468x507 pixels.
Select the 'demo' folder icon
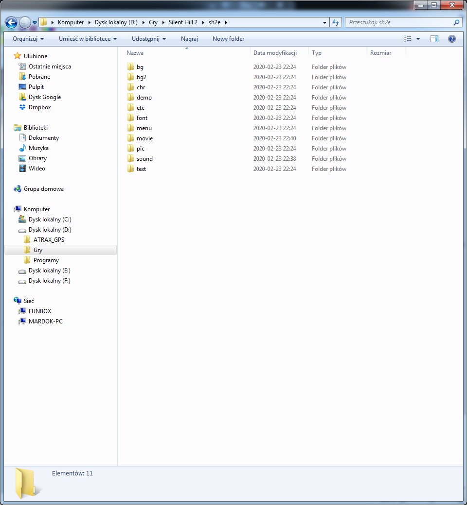130,97
